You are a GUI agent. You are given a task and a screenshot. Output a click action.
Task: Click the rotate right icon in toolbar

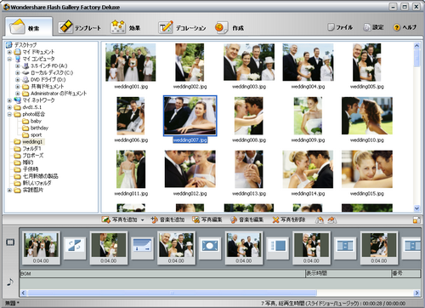click(332, 220)
